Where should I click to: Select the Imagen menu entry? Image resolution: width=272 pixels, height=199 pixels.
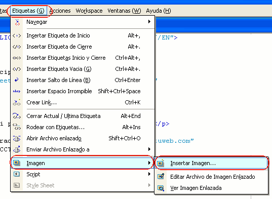pos(83,163)
